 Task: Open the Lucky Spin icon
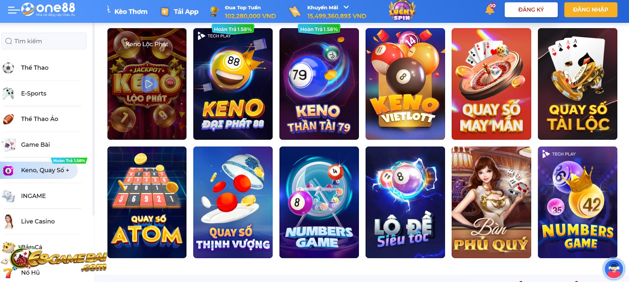click(402, 11)
